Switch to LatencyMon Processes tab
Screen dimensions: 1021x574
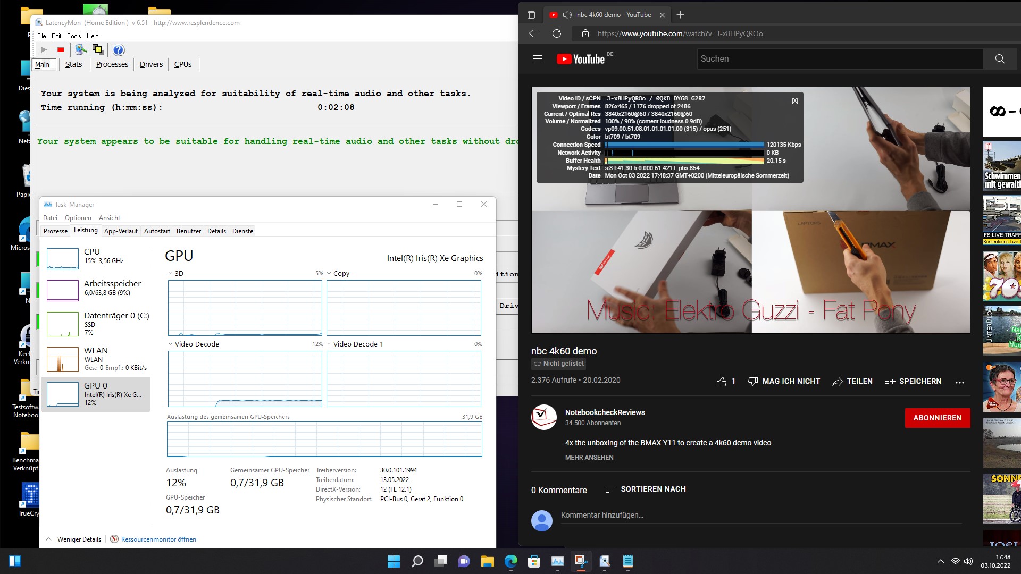click(x=112, y=64)
